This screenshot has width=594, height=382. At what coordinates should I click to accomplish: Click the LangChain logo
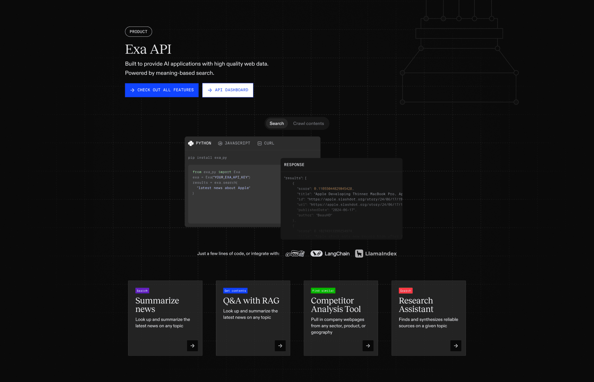coord(330,254)
